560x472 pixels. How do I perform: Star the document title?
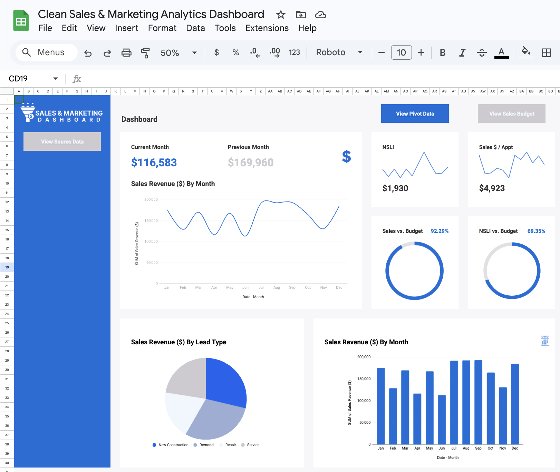coord(281,14)
